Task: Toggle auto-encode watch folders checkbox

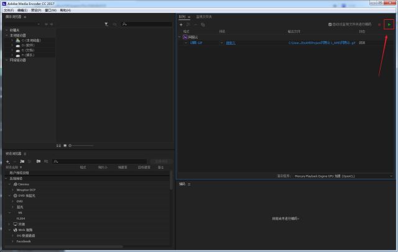Action: point(330,24)
